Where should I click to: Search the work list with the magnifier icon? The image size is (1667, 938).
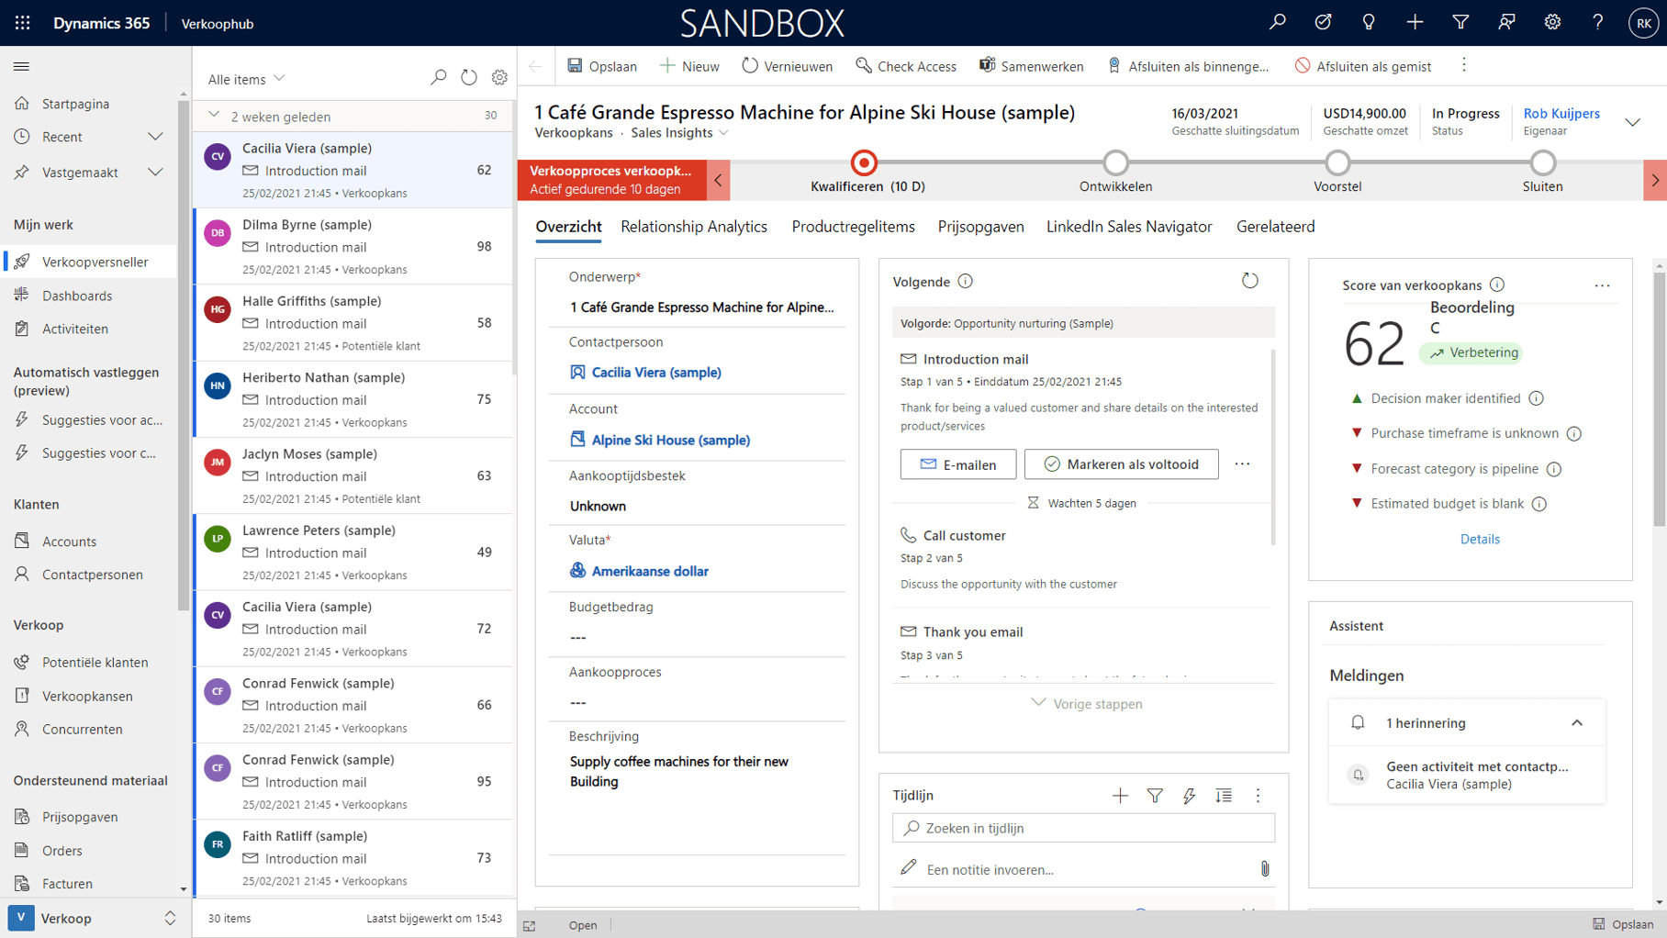tap(438, 78)
